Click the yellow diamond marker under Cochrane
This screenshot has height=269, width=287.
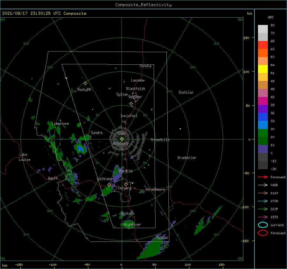[109, 185]
